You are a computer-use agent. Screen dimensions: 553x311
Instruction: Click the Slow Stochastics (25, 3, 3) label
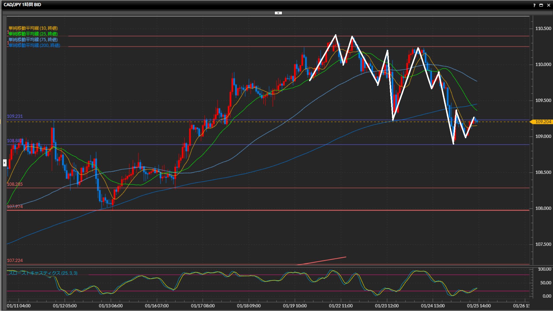tap(43, 273)
